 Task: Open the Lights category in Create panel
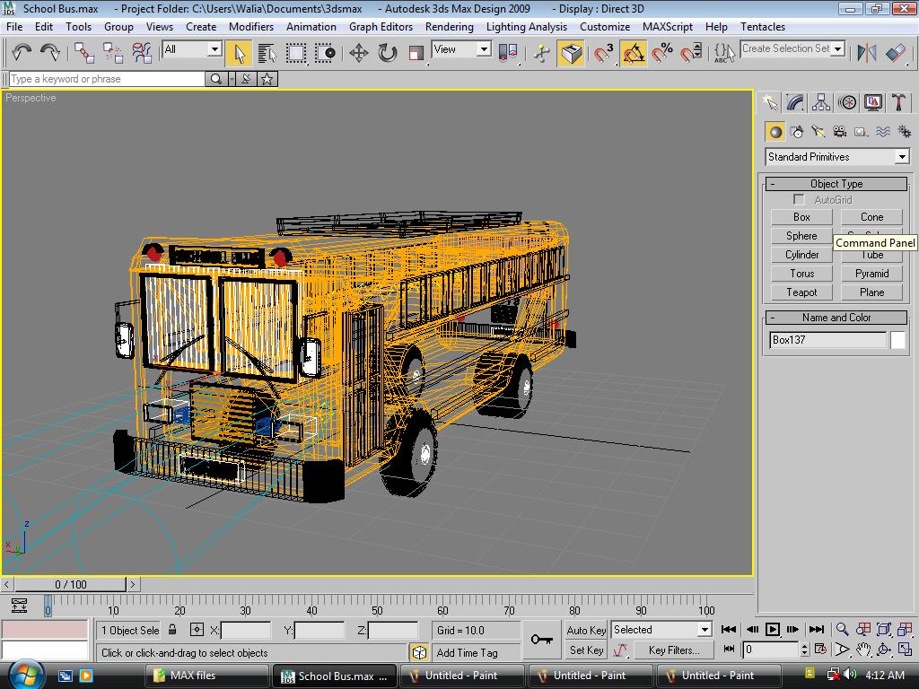pyautogui.click(x=818, y=131)
